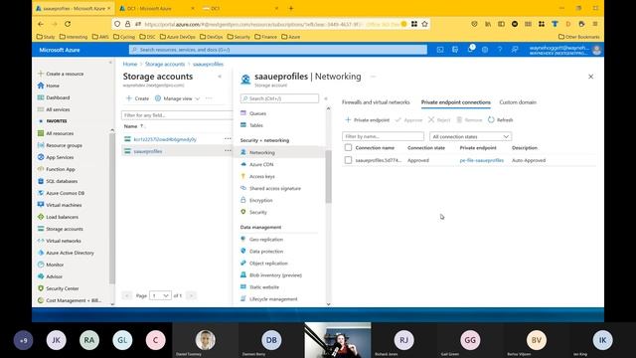The image size is (636, 358).
Task: Open SQL databases in sidebar
Action: point(58,181)
